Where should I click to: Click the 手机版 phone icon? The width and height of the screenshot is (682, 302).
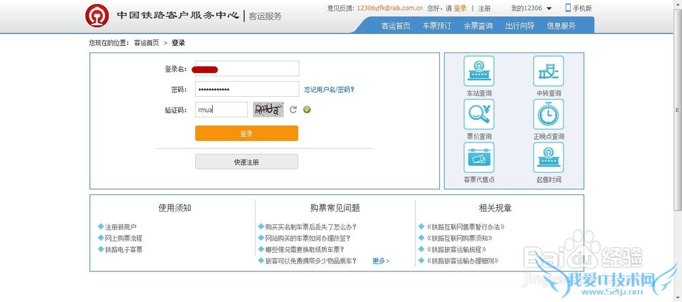(568, 7)
